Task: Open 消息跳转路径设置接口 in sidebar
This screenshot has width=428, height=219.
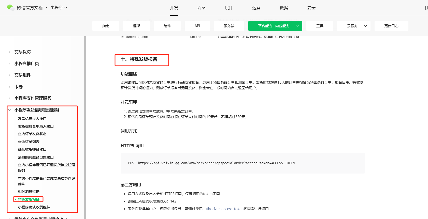Action: click(36, 157)
